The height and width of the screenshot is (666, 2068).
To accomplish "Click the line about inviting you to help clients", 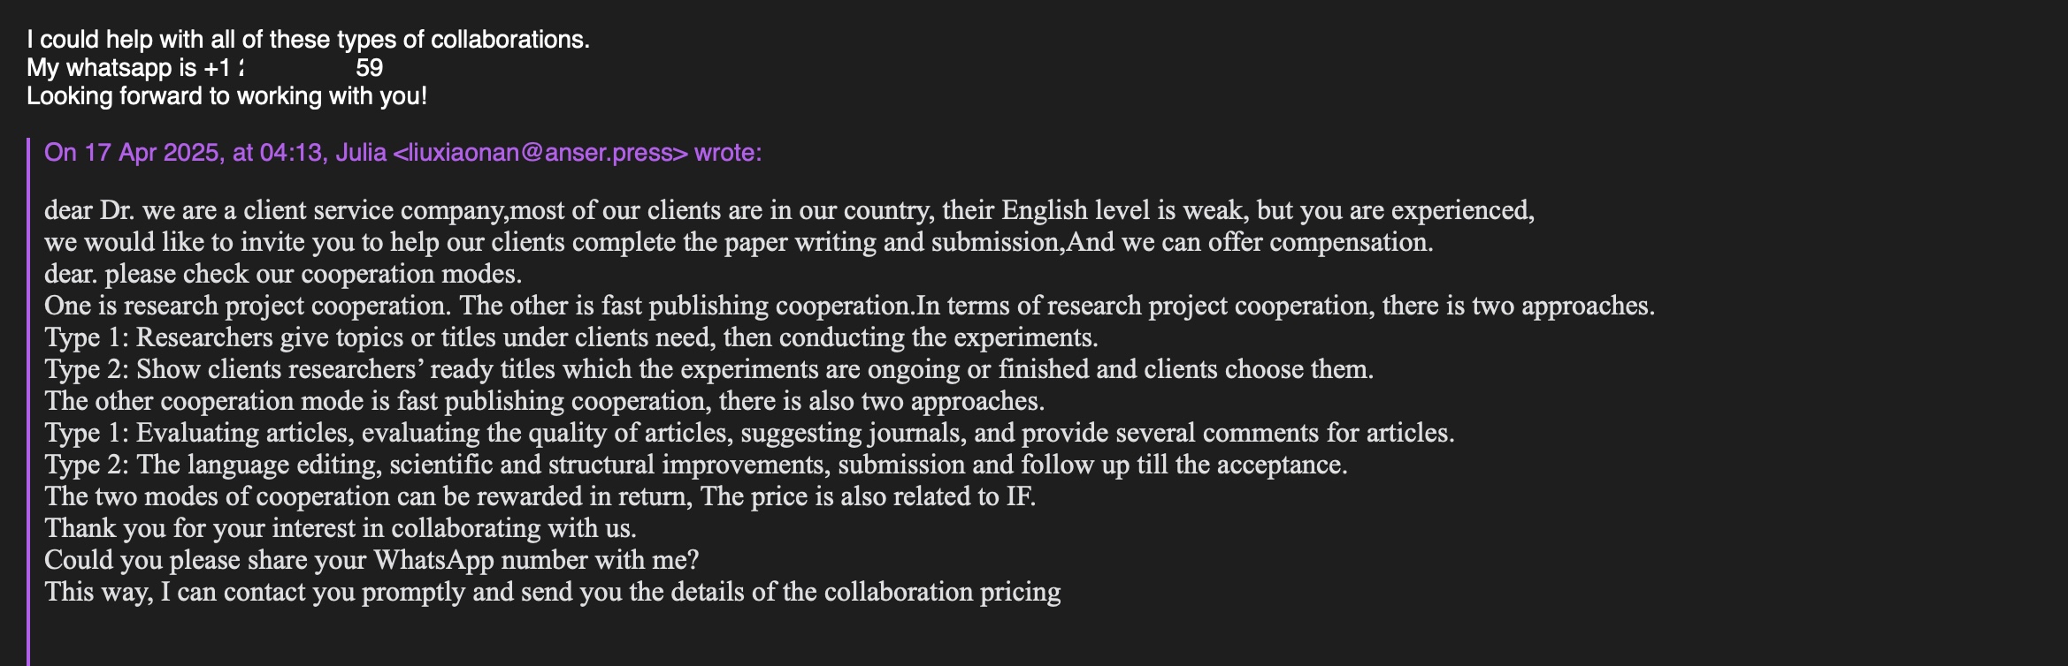I will point(739,242).
